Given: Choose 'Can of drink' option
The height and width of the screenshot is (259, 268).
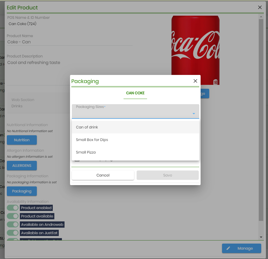Looking at the screenshot, I should (x=135, y=127).
